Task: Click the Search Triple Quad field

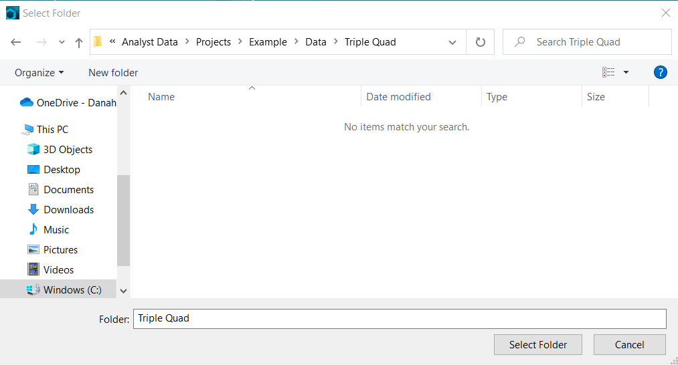Action: coord(587,42)
